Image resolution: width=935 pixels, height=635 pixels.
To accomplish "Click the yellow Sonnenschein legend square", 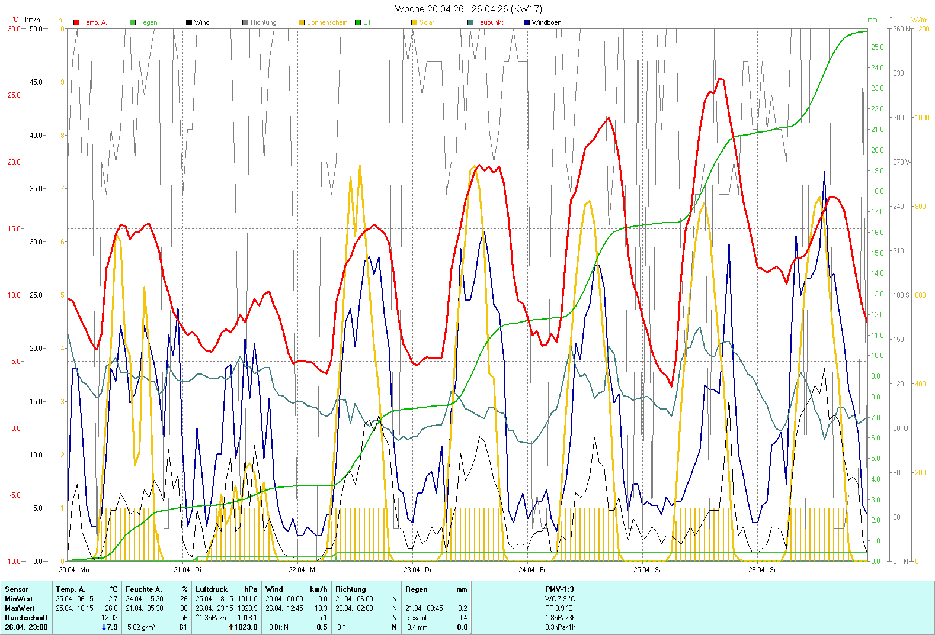I will point(302,22).
